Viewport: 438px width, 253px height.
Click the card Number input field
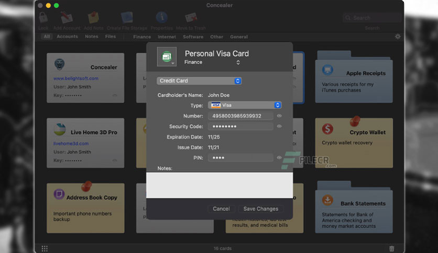[240, 116]
